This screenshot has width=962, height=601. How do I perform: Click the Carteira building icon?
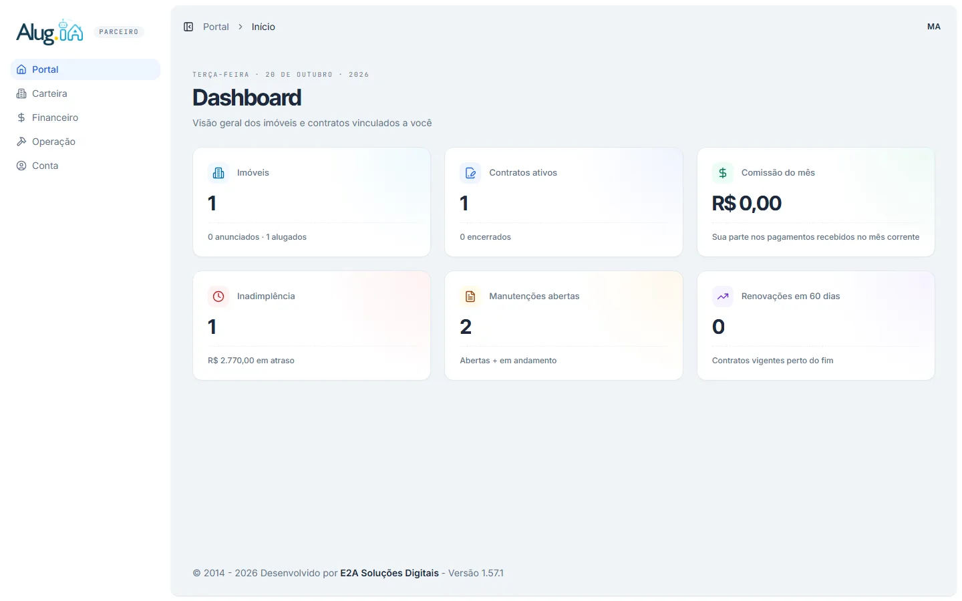21,93
